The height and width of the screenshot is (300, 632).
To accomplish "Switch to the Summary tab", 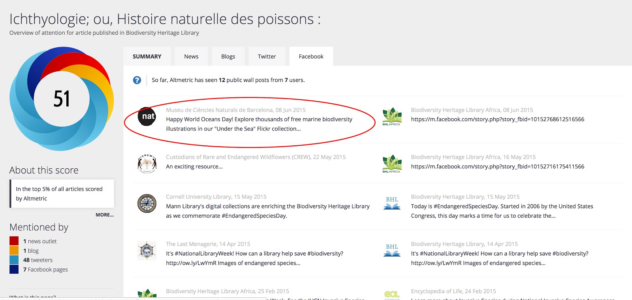I will pyautogui.click(x=147, y=56).
